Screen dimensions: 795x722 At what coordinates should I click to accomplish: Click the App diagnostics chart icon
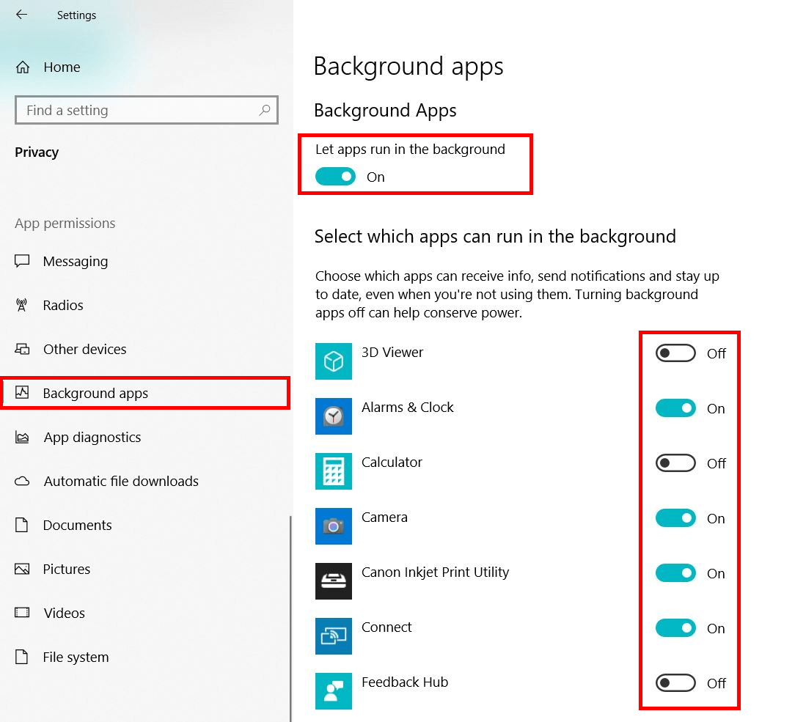pyautogui.click(x=22, y=437)
